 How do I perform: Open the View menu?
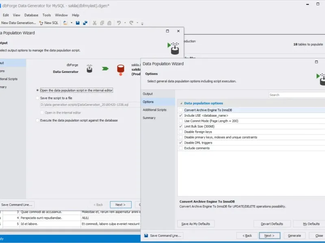point(17,15)
